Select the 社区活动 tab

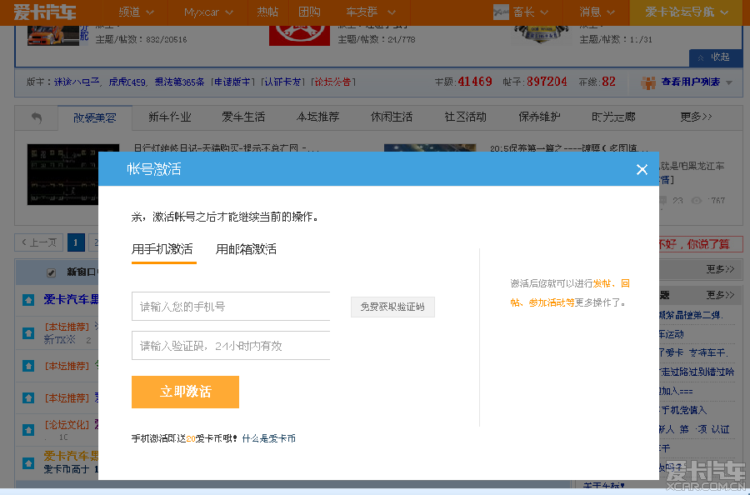click(465, 117)
